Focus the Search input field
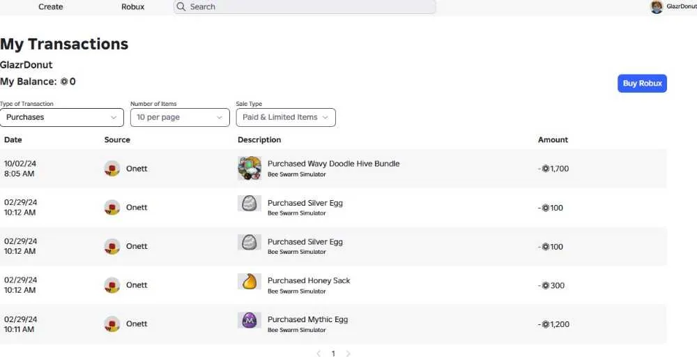The image size is (697, 357). click(x=305, y=7)
